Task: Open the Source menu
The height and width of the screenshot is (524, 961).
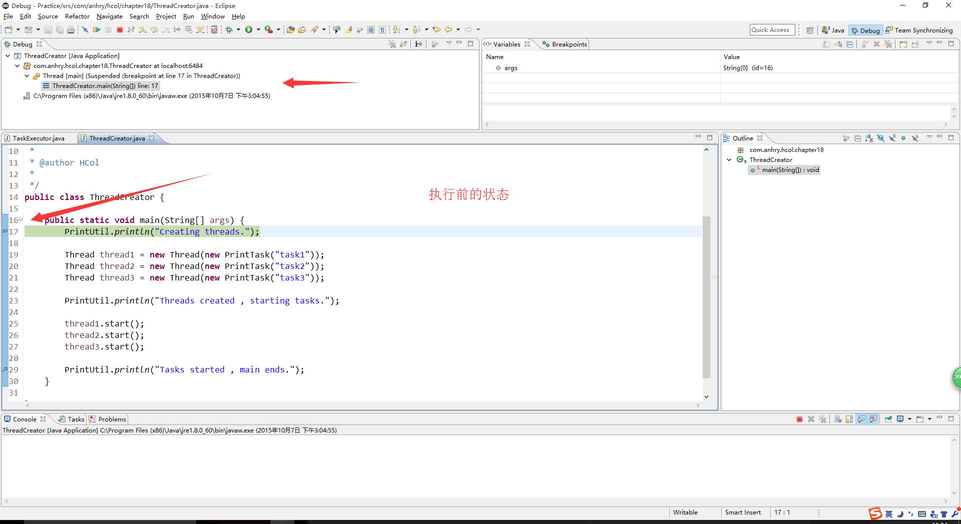Action: point(48,16)
